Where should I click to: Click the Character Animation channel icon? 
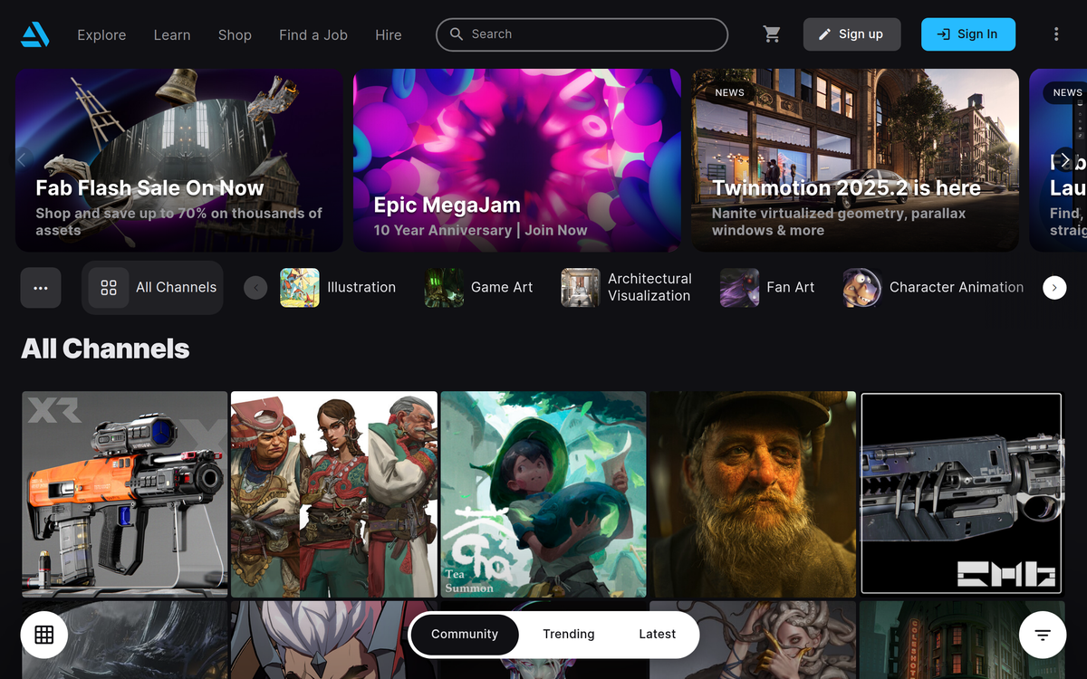click(862, 288)
